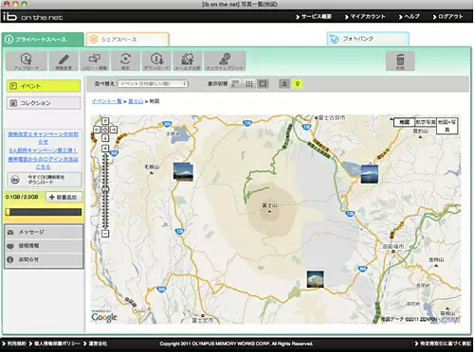474x352 pixels.
Task: Click the download latest [ib] version button
Action: tap(44, 180)
